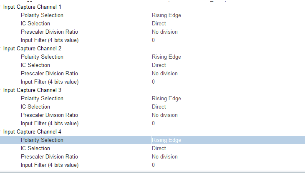Select Channel 2 Polarity Selection label

[x=42, y=57]
